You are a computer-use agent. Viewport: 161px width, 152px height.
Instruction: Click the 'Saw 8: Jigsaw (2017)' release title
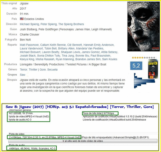[25, 107]
